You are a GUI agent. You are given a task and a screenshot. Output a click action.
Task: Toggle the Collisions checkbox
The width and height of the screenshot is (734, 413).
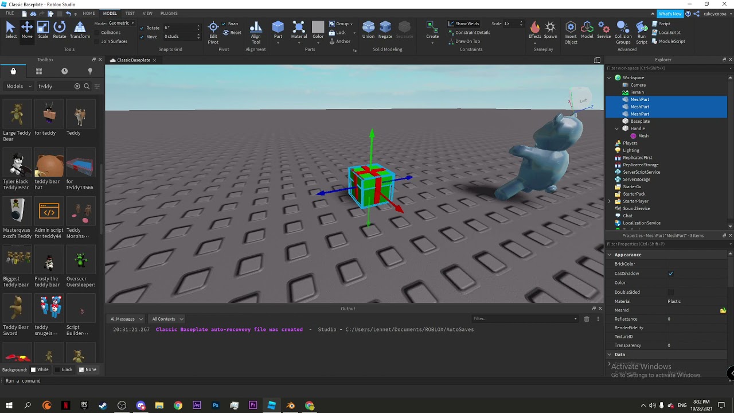point(97,33)
